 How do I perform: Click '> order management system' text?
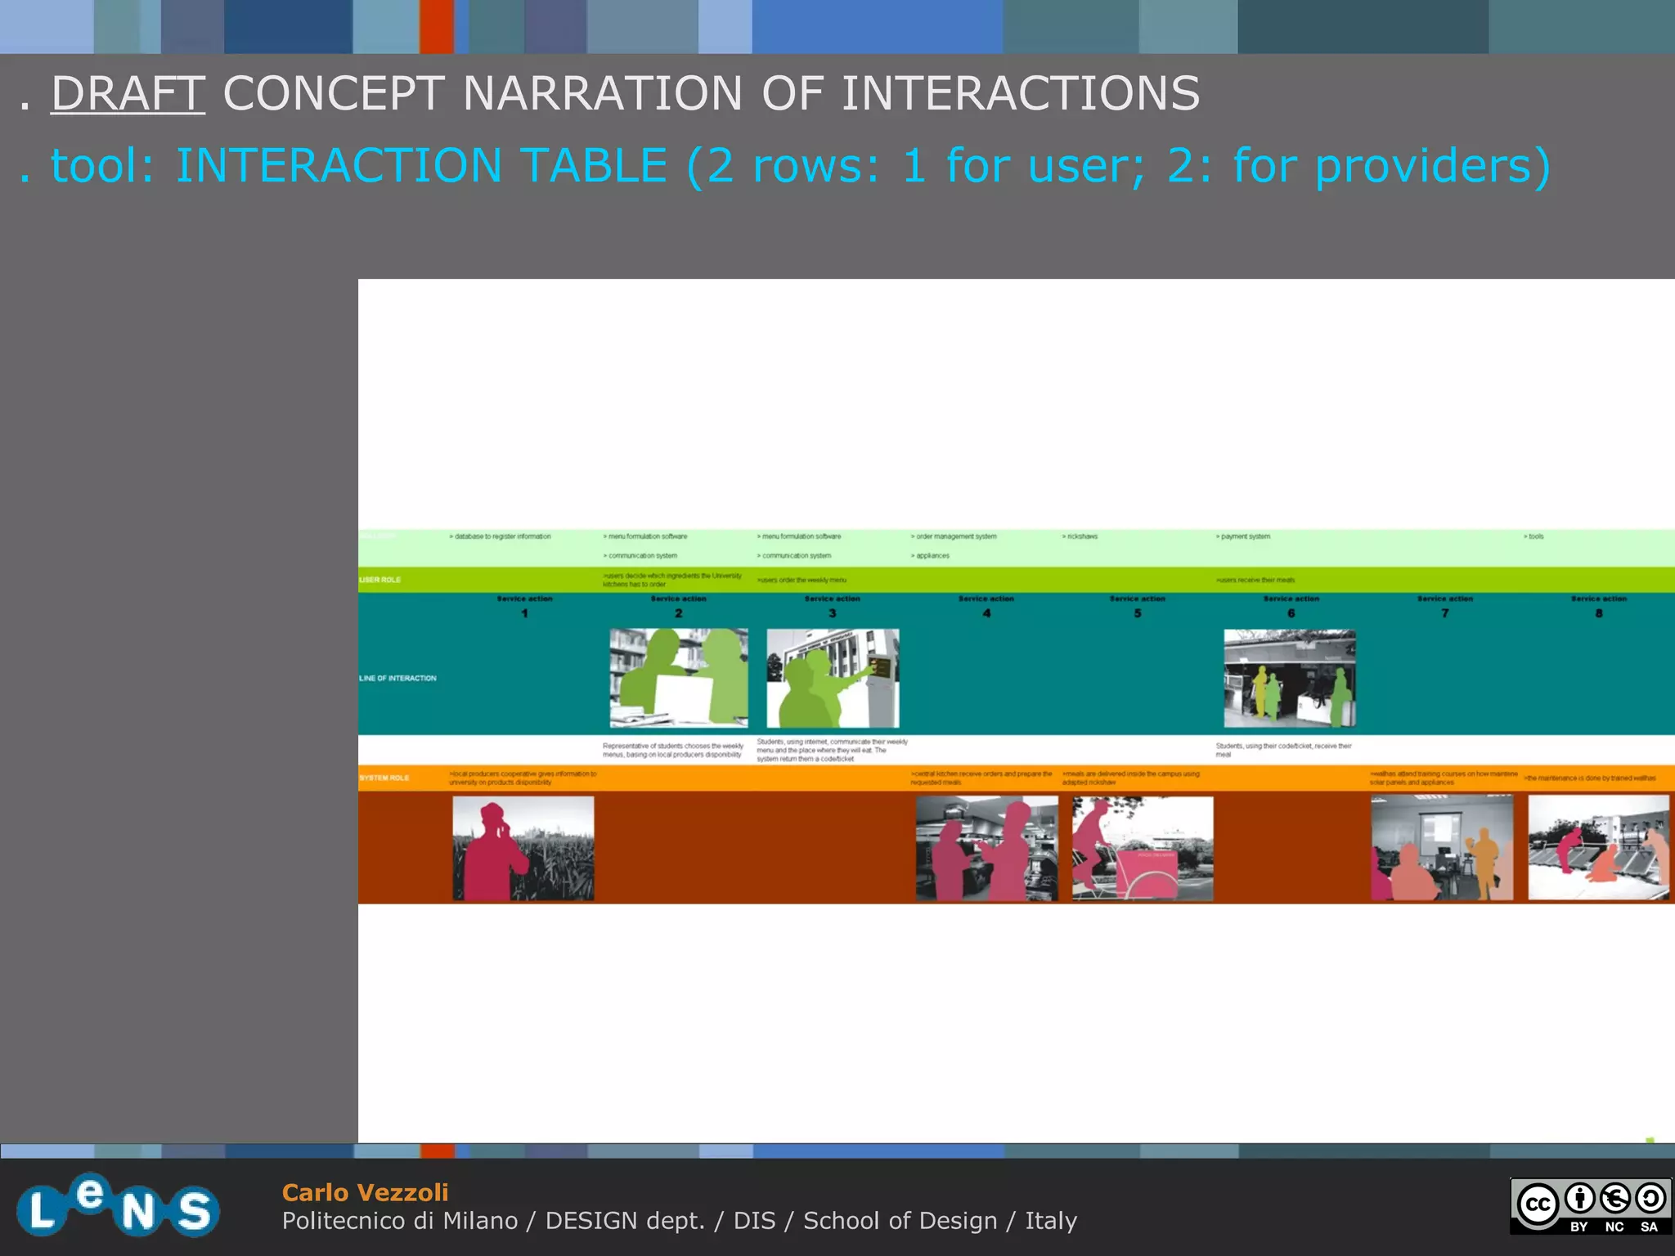[x=954, y=536]
